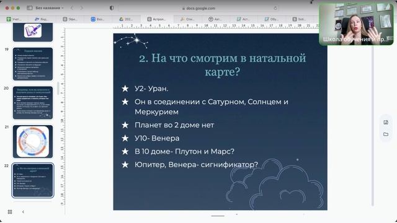Click the upper icon in right side panel
Screen dimensions: 397x223
386,123
